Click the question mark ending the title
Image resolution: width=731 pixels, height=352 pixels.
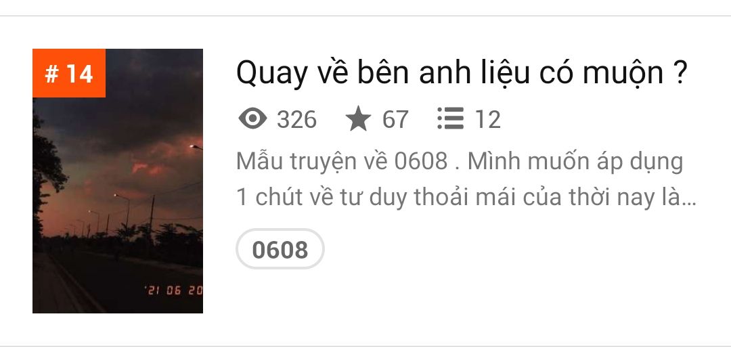[680, 72]
